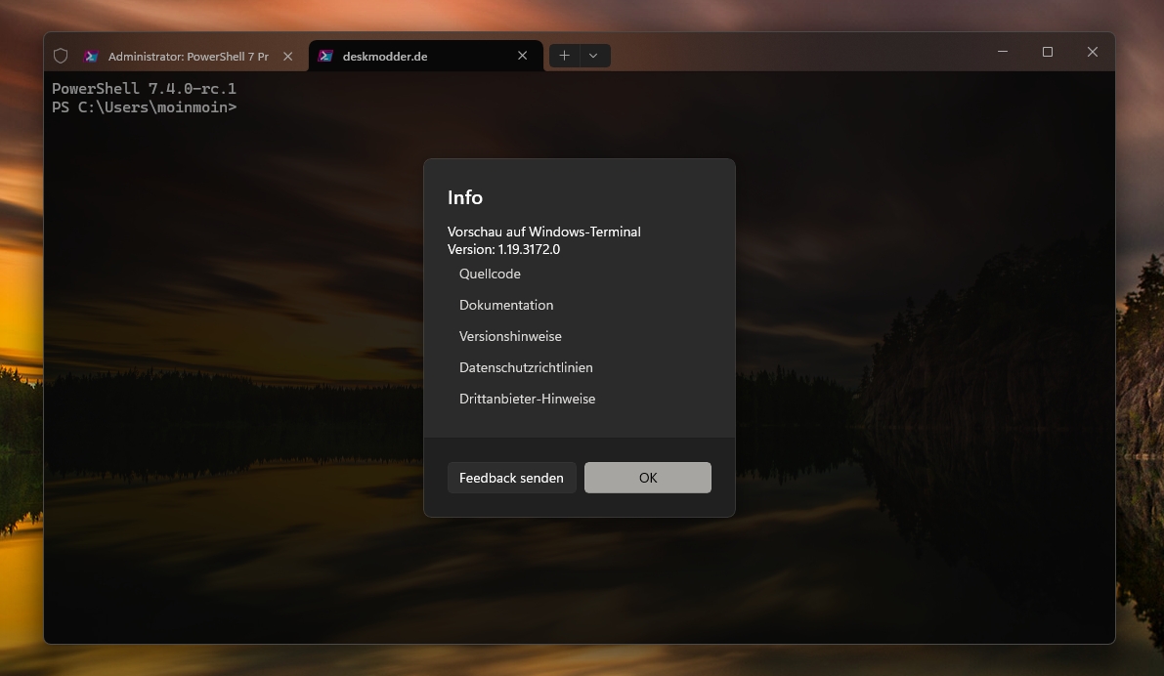Image resolution: width=1164 pixels, height=676 pixels.
Task: Maximize the Terminal window
Action: click(1048, 52)
